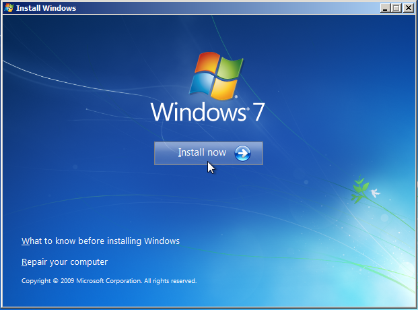The height and width of the screenshot is (310, 418).
Task: Close the Install Windows window
Action: pos(409,8)
